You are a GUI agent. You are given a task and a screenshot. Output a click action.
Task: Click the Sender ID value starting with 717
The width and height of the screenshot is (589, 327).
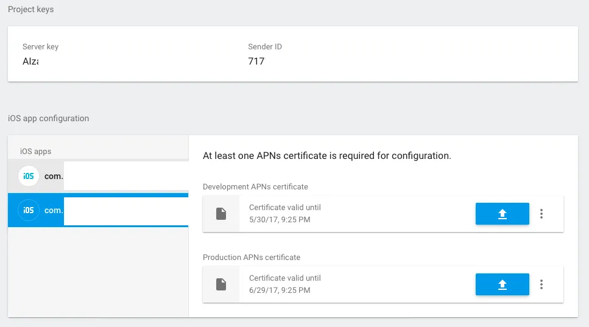click(x=256, y=61)
